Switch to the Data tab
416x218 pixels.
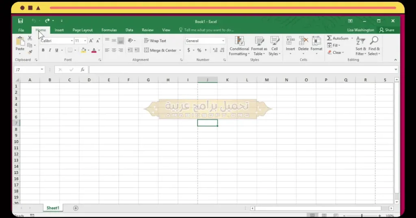(129, 30)
